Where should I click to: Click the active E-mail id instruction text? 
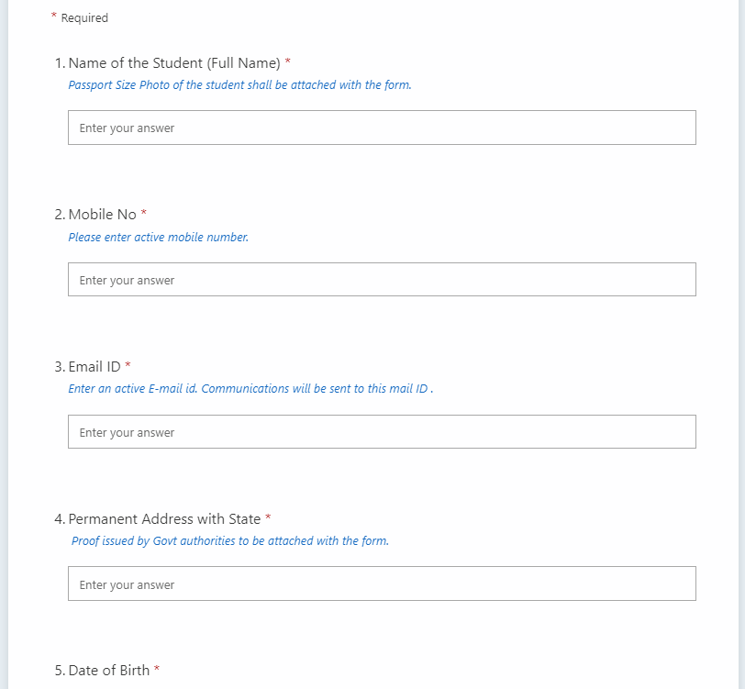(x=250, y=389)
